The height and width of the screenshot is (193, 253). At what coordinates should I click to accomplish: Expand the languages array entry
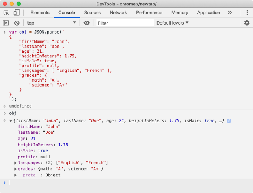[16, 163]
